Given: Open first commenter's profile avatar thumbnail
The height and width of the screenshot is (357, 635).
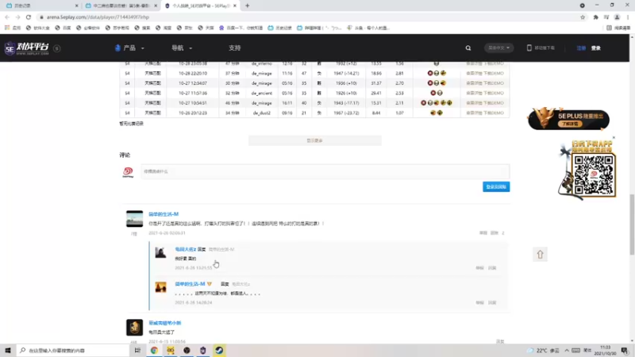Looking at the screenshot, I should 134,219.
